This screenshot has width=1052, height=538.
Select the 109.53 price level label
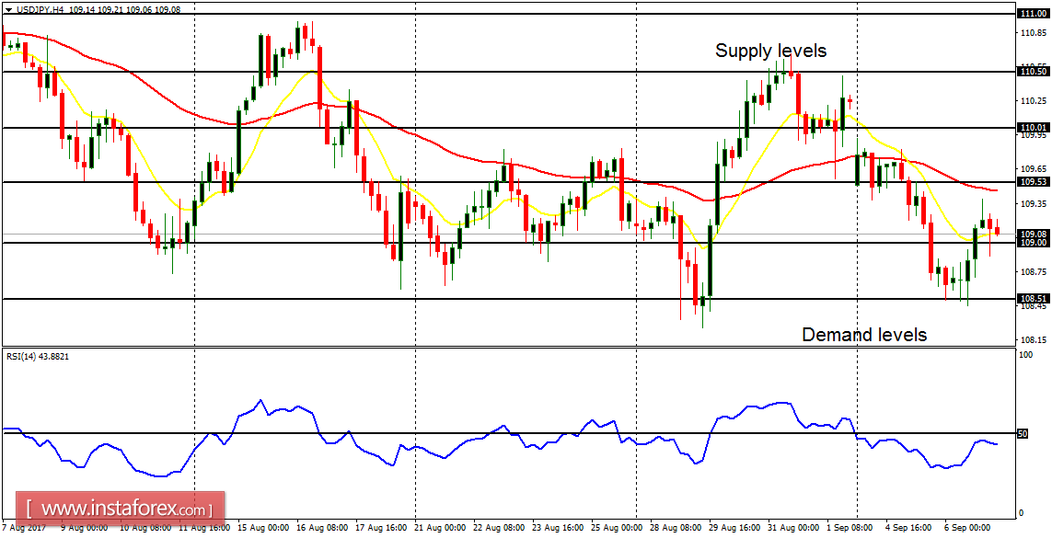tap(1032, 181)
